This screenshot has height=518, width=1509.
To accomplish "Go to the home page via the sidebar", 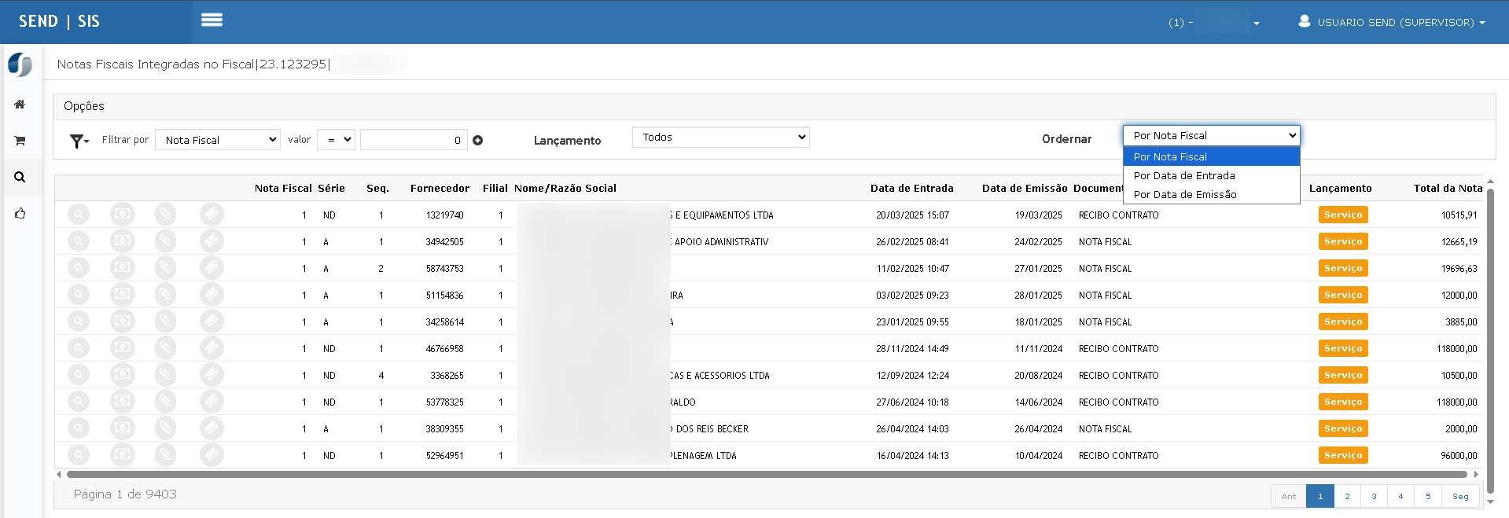I will [x=20, y=105].
